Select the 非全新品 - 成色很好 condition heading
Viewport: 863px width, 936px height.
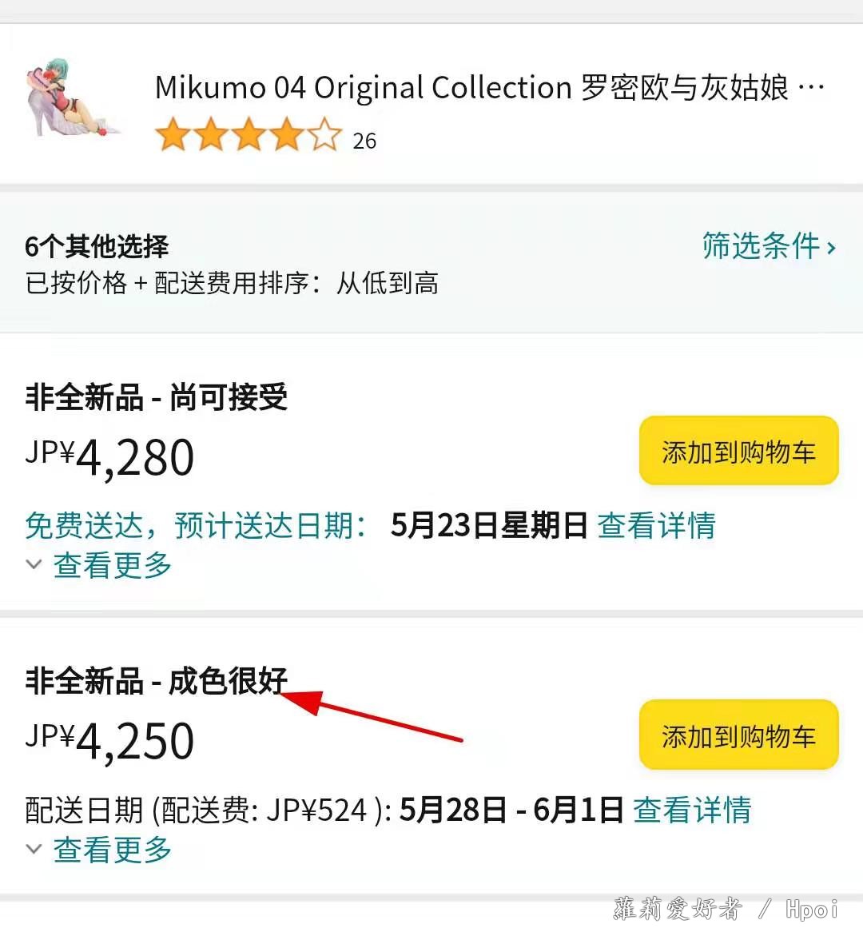(x=157, y=681)
